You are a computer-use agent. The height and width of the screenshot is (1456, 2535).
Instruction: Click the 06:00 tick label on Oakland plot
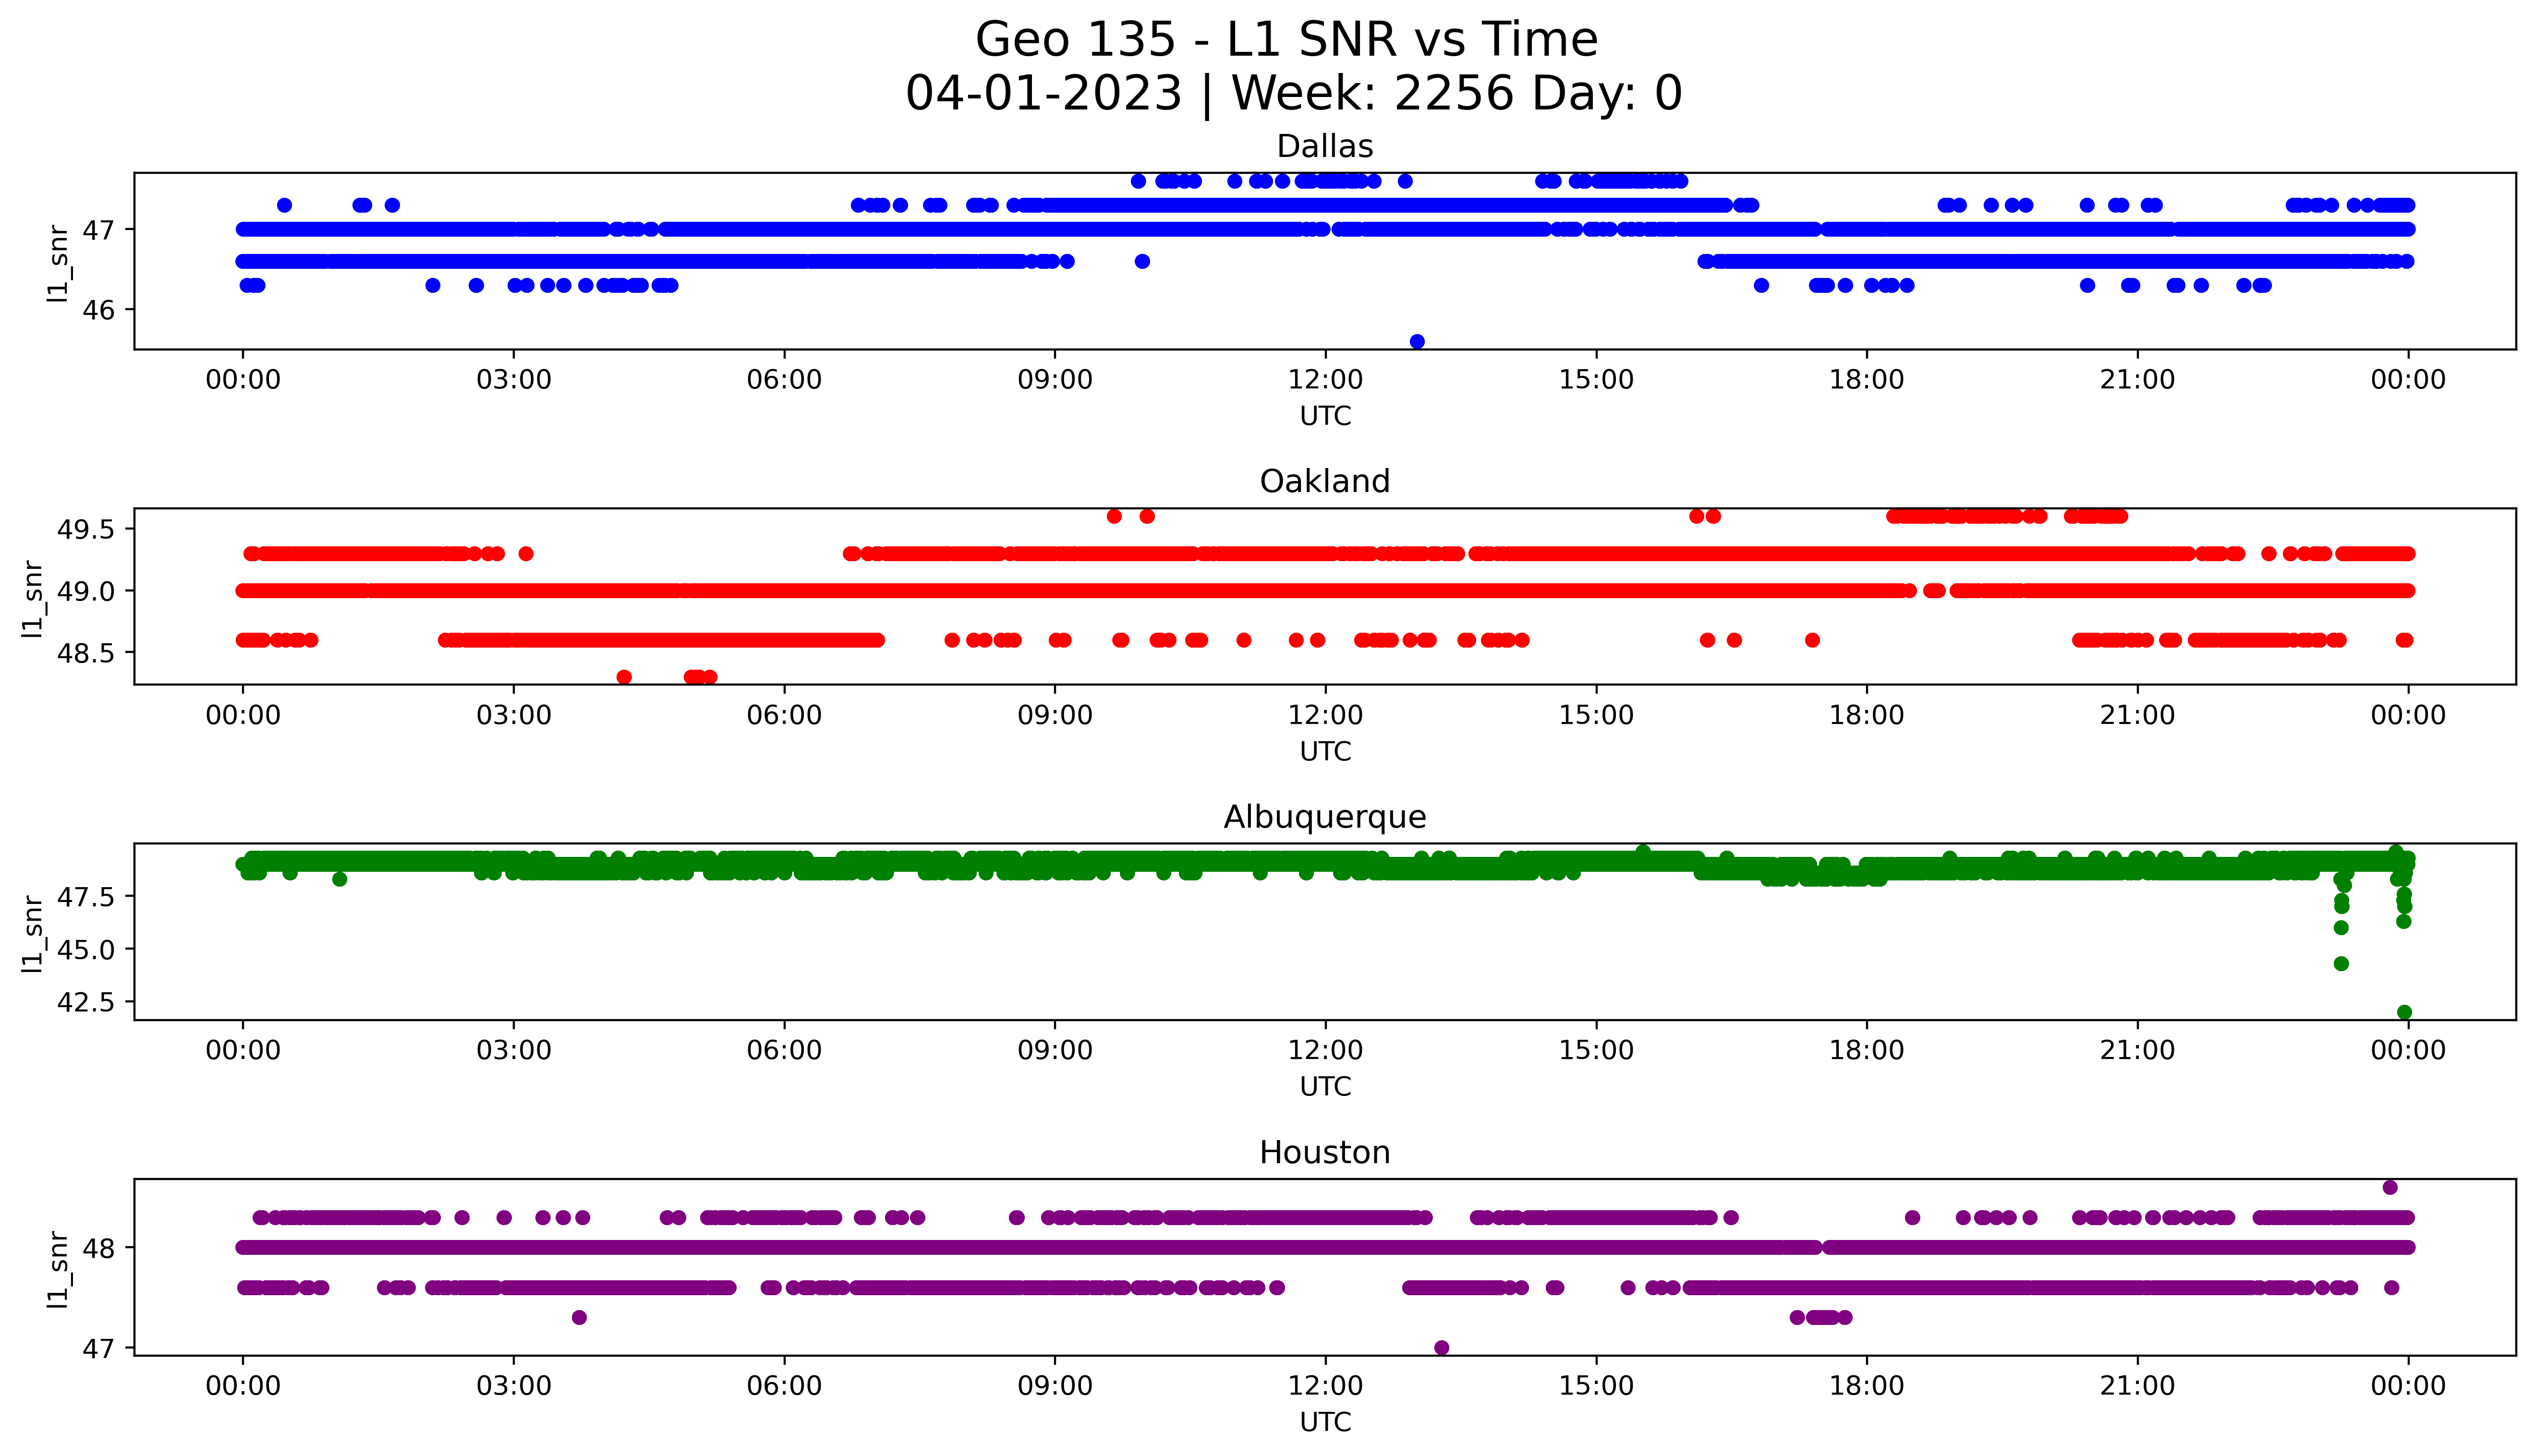tap(784, 715)
